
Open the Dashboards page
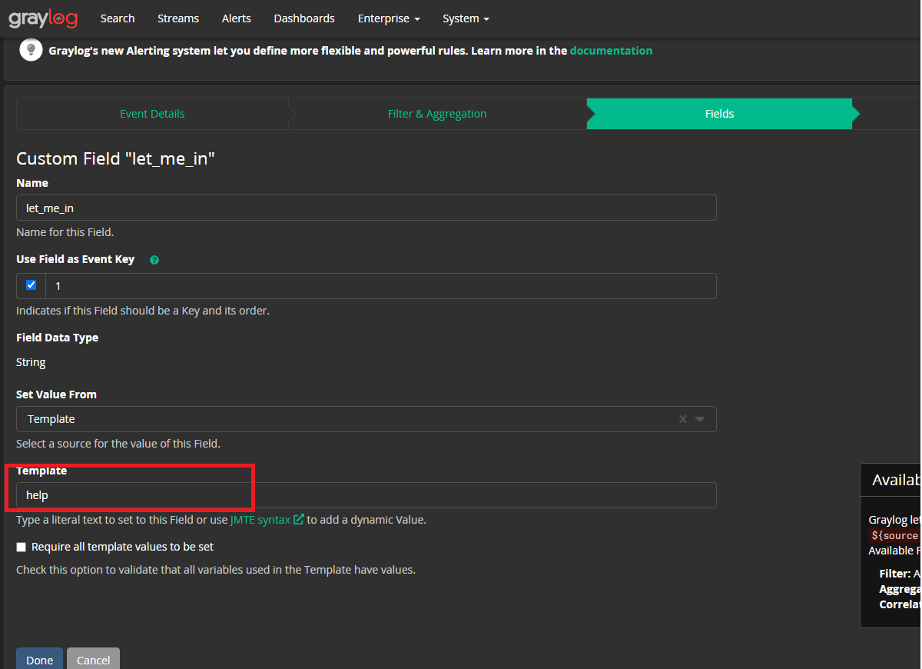304,18
